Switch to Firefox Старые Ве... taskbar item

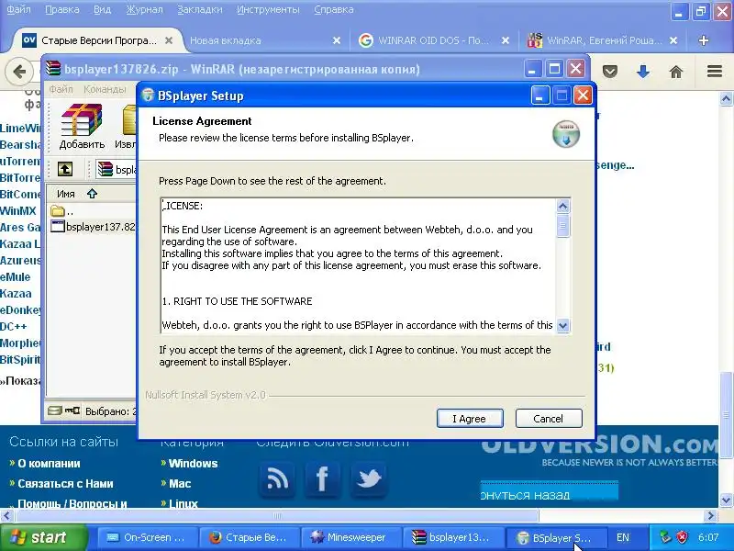tap(250, 537)
